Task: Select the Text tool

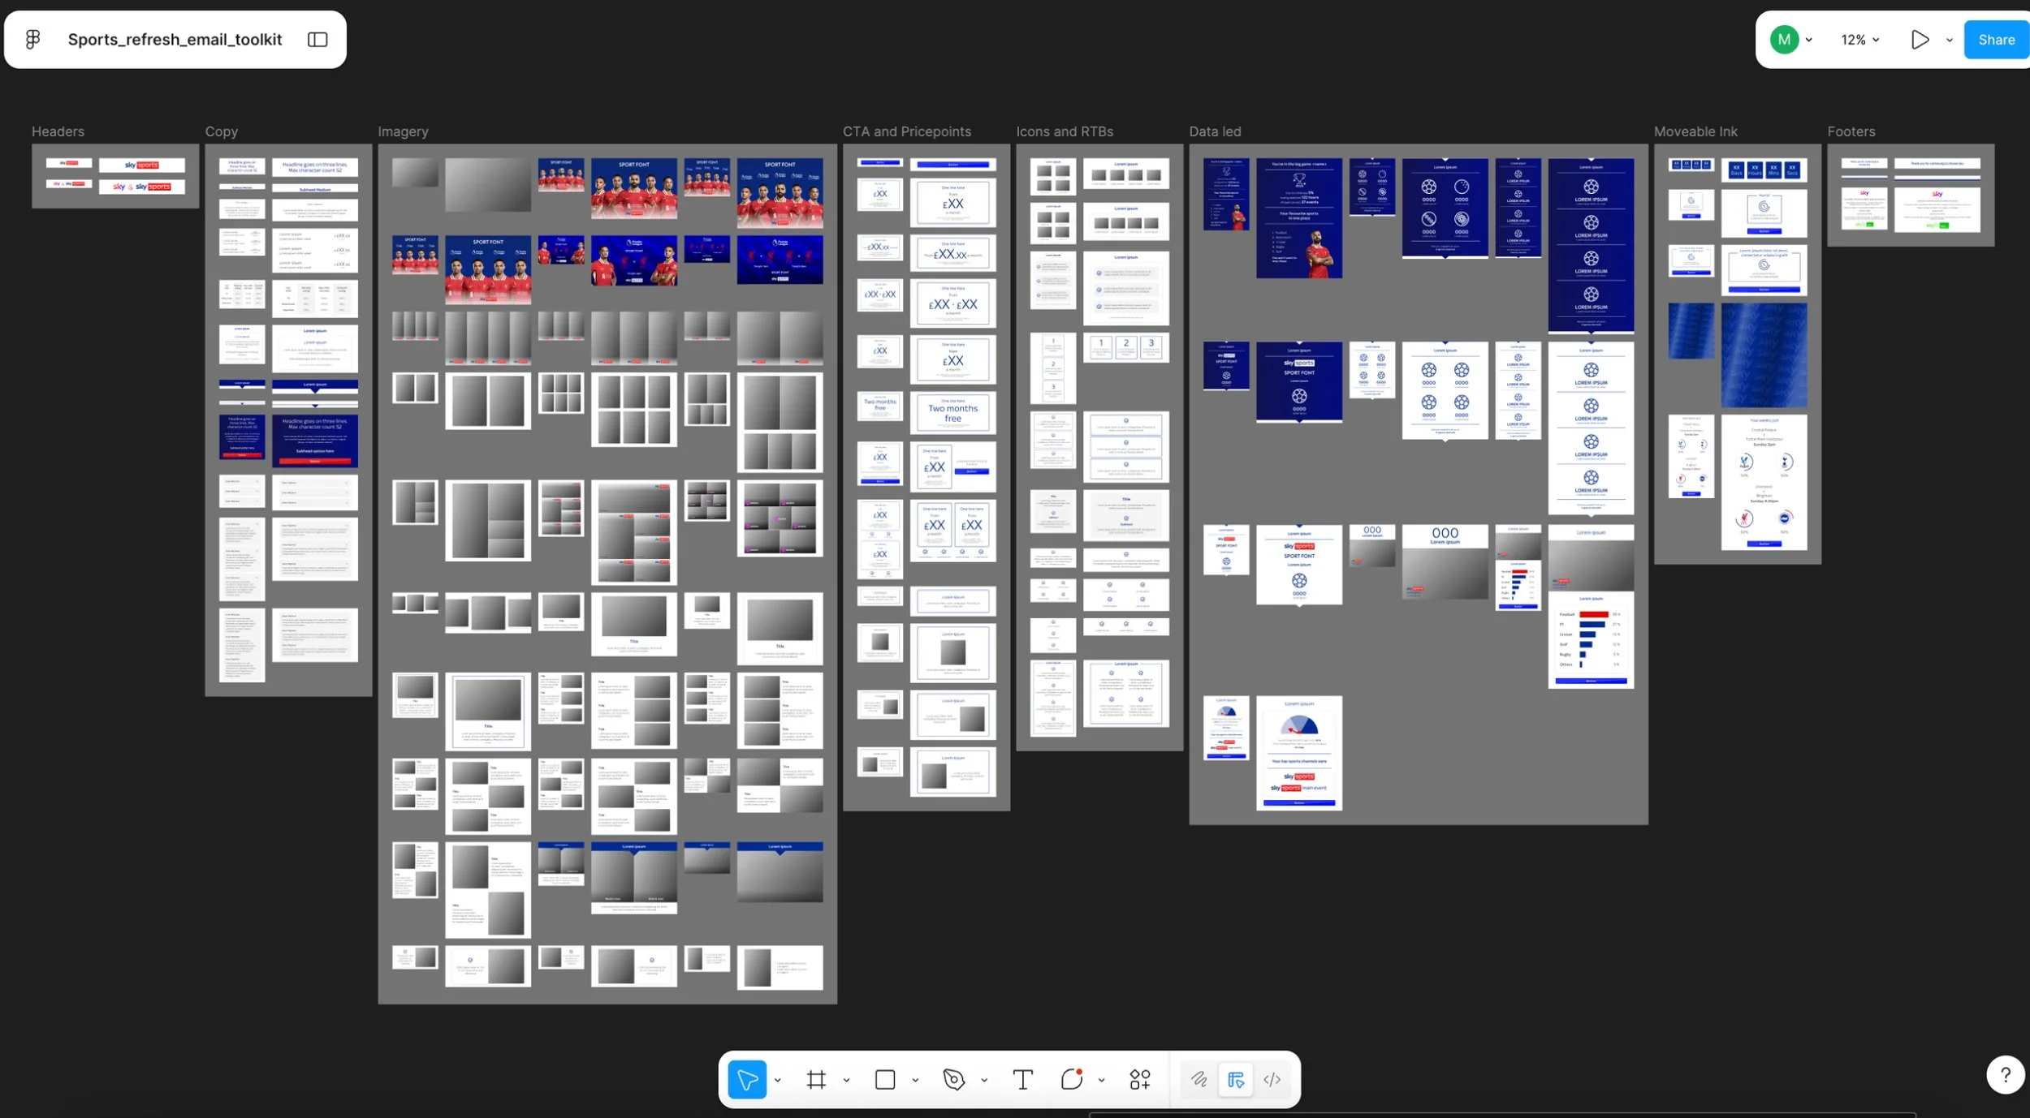Action: click(x=1022, y=1080)
